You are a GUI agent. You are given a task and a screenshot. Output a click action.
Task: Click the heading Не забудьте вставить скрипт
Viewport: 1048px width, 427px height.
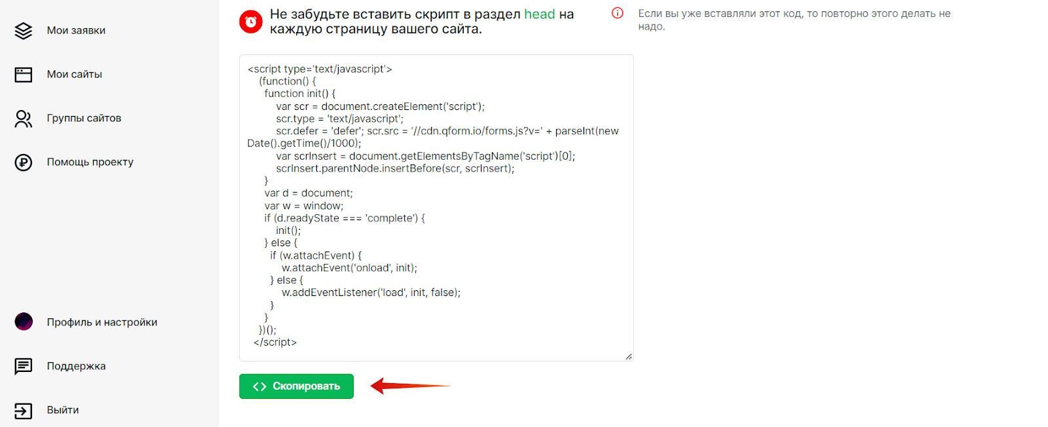pyautogui.click(x=422, y=22)
